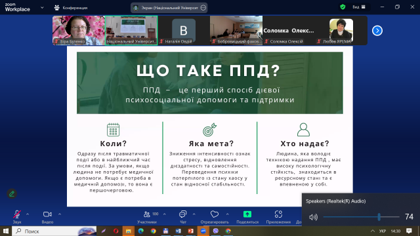Select Віра Бутенко video thumbnail
Viewport: 420px width, 236px height.
coord(79,30)
